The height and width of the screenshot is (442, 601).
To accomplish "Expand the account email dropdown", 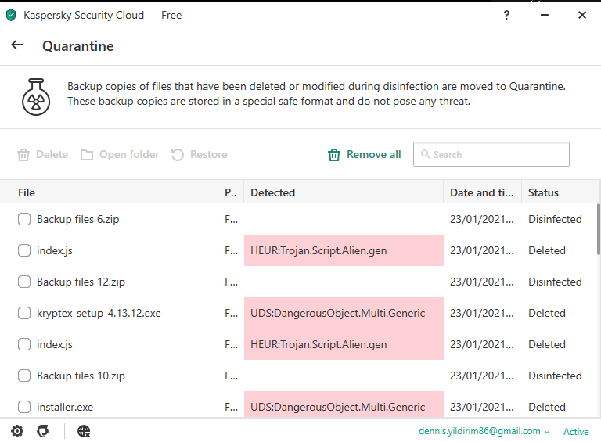I will tap(546, 431).
